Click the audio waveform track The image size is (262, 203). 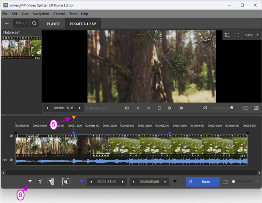tap(131, 161)
